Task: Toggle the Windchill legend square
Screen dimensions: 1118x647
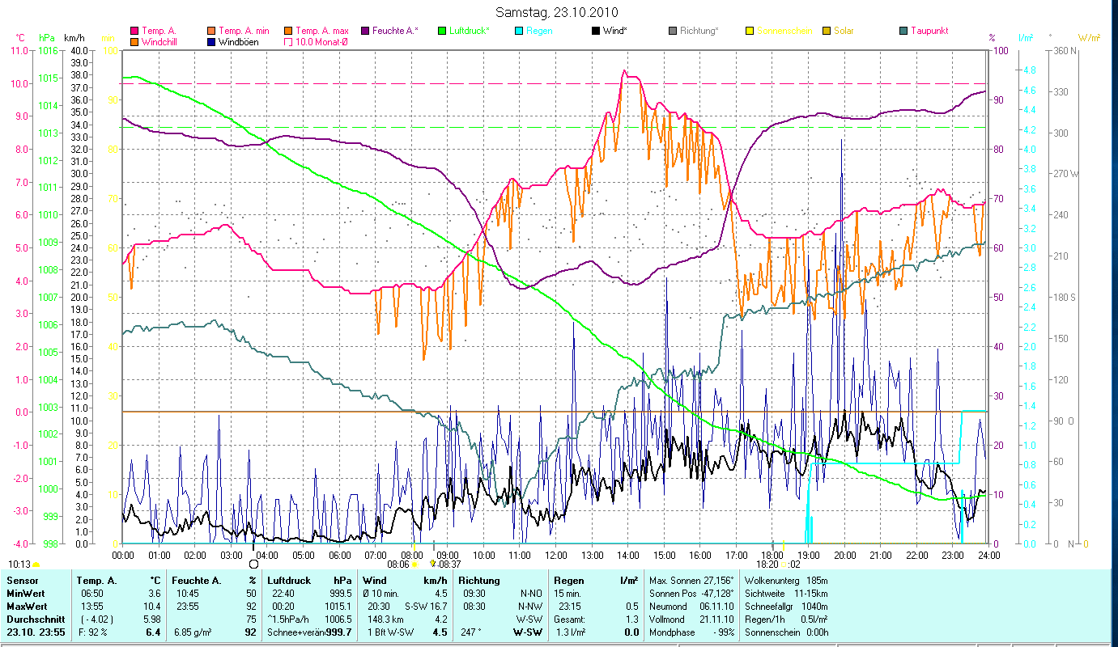Action: (x=134, y=41)
